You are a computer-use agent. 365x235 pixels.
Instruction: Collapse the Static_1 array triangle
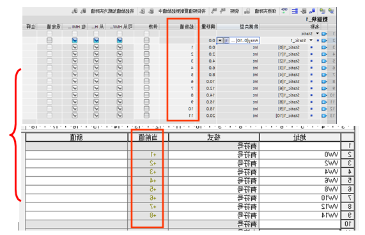tap(311, 40)
